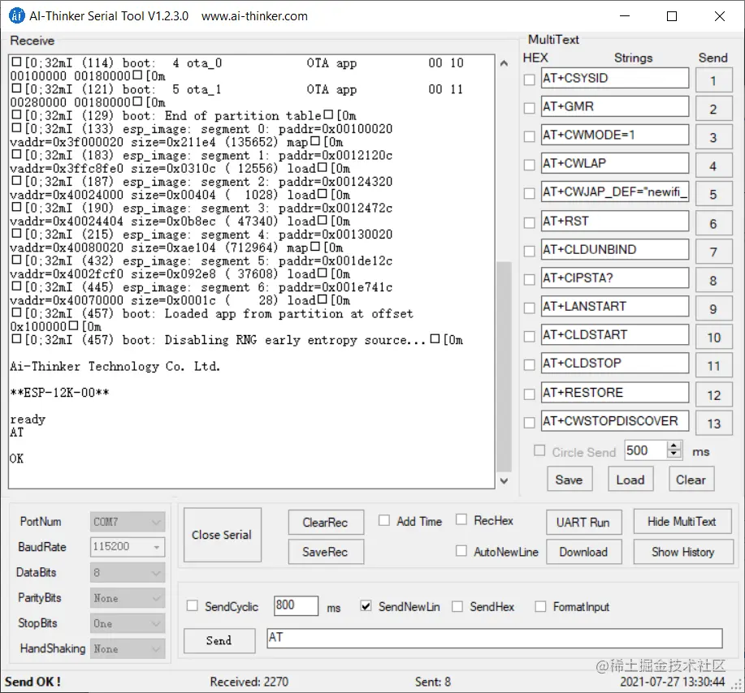Viewport: 745px width, 693px height.
Task: Open Show History
Action: pos(682,552)
